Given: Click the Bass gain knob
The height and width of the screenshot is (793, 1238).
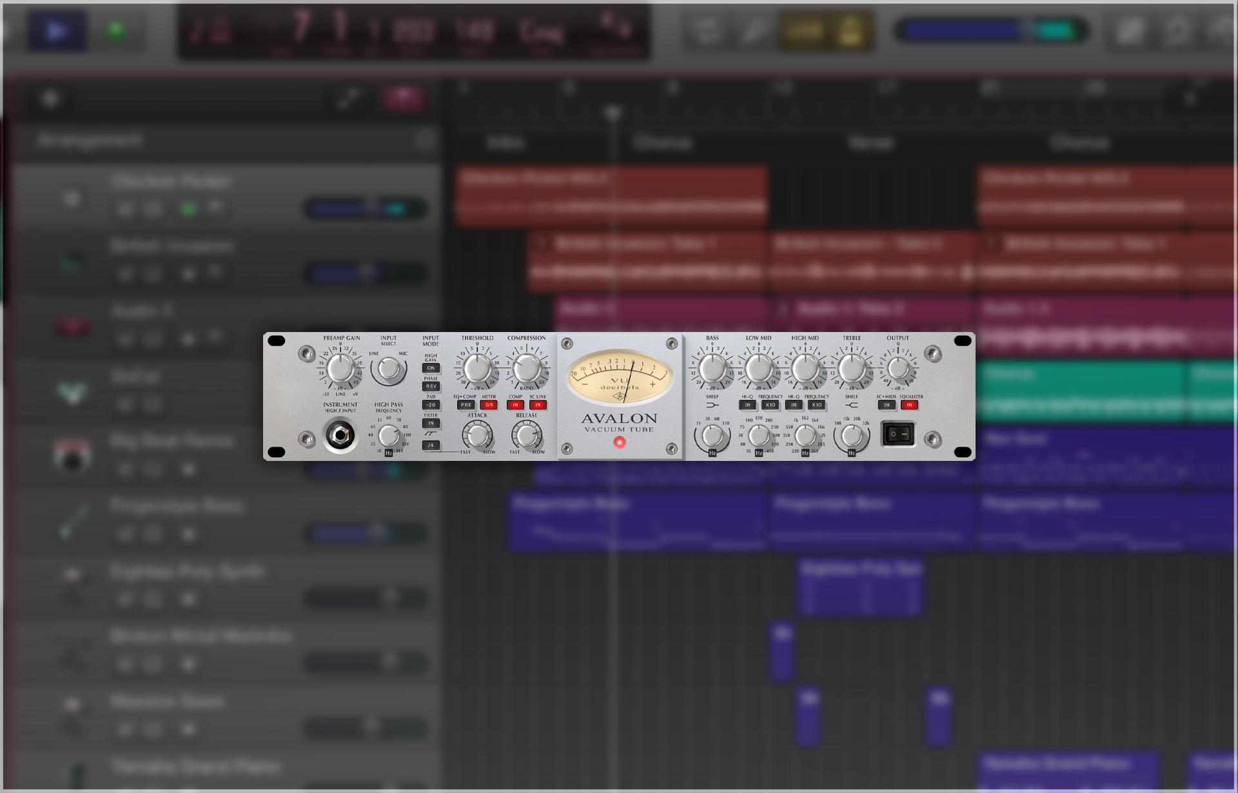Looking at the screenshot, I should pos(712,368).
